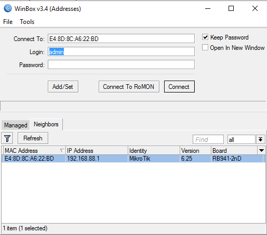
Task: Click the Connect To address field
Action: pyautogui.click(x=121, y=38)
